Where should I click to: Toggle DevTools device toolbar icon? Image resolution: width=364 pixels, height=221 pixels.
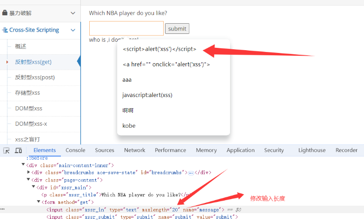(18, 150)
